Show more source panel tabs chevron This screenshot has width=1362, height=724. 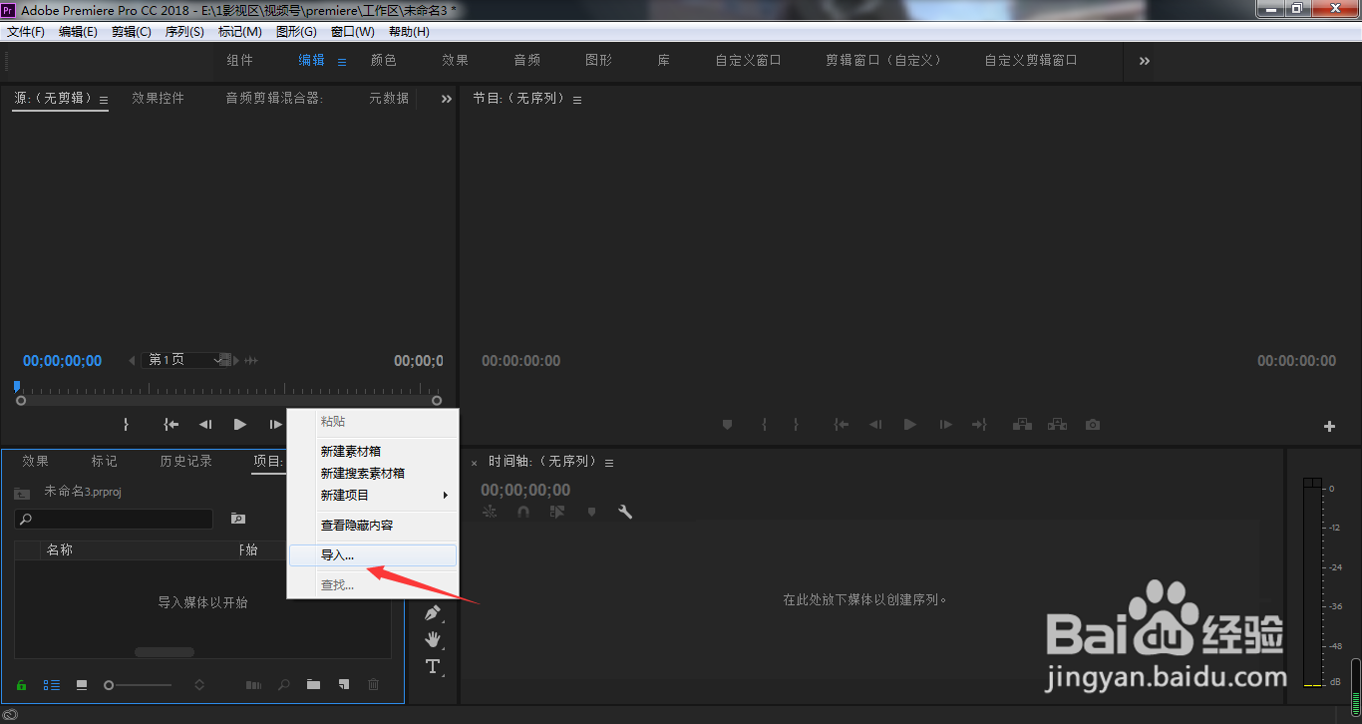coord(447,99)
